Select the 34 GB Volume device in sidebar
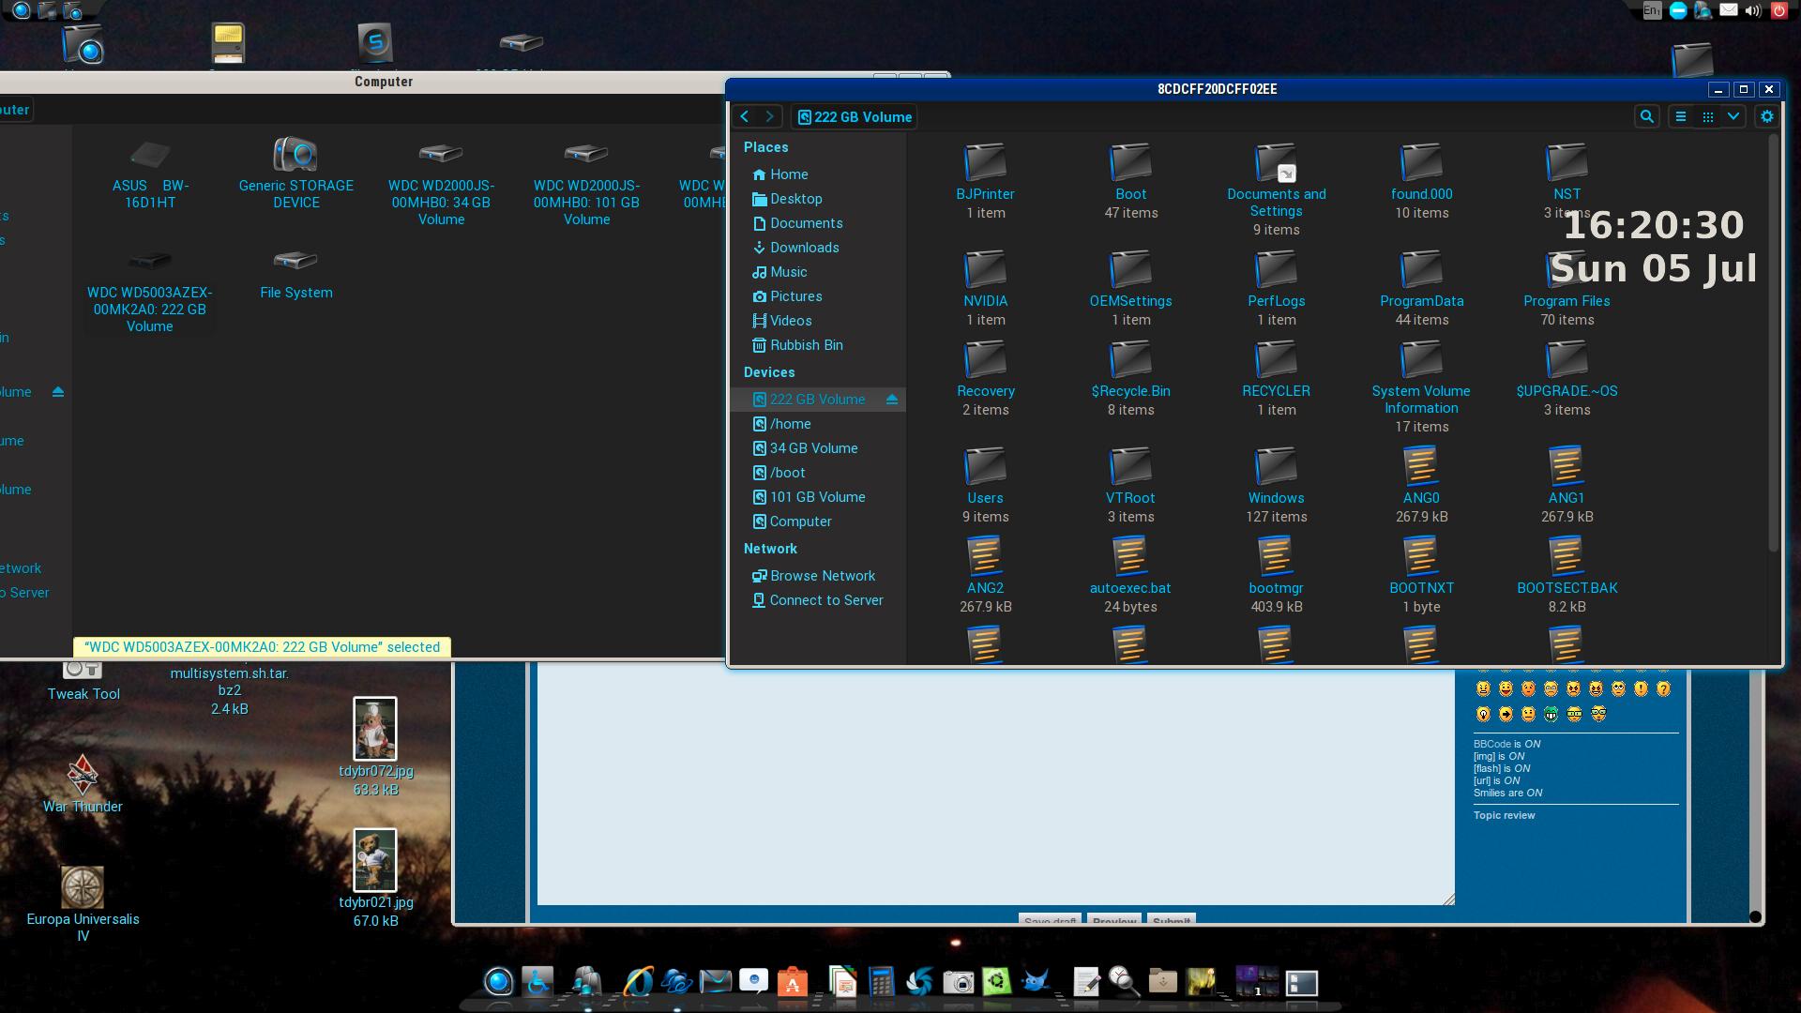Screen dimensions: 1801x1013 click(812, 448)
